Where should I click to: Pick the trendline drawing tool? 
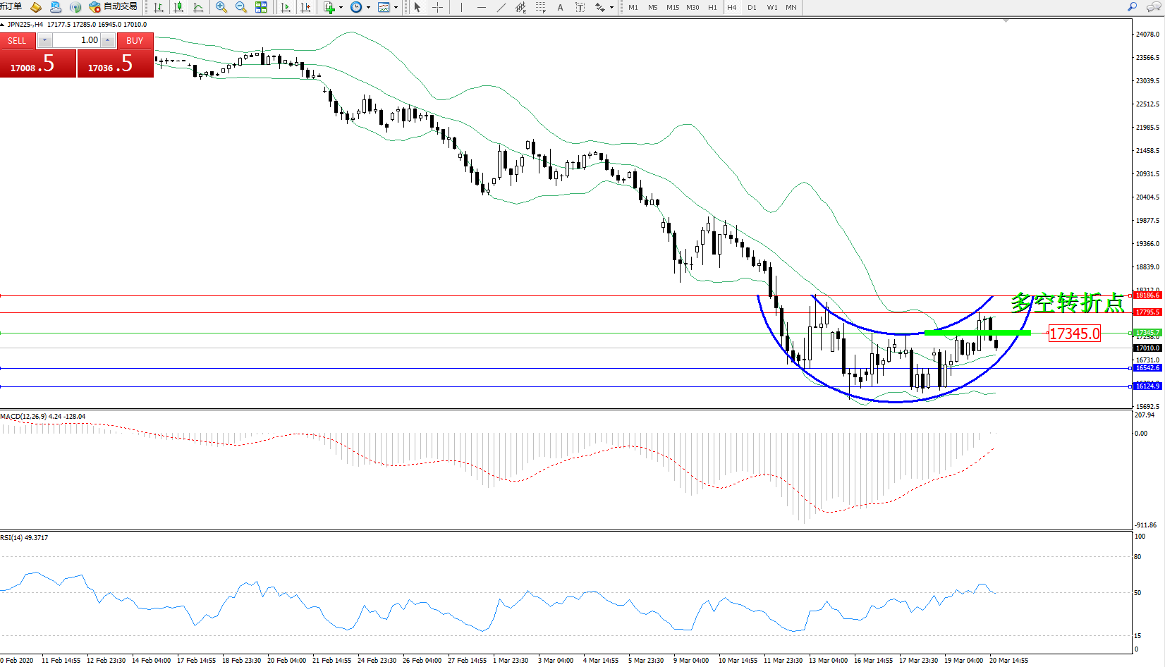pyautogui.click(x=501, y=7)
